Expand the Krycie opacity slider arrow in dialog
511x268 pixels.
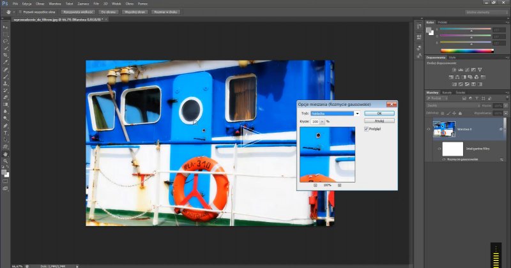[x=323, y=120]
